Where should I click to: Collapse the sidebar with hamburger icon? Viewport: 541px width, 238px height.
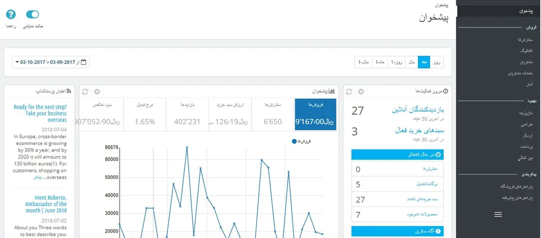498,214
